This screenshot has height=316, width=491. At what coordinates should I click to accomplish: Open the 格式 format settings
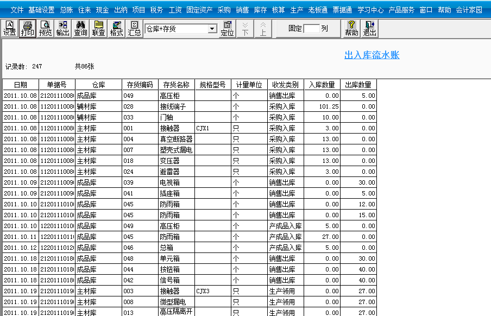tap(116, 28)
